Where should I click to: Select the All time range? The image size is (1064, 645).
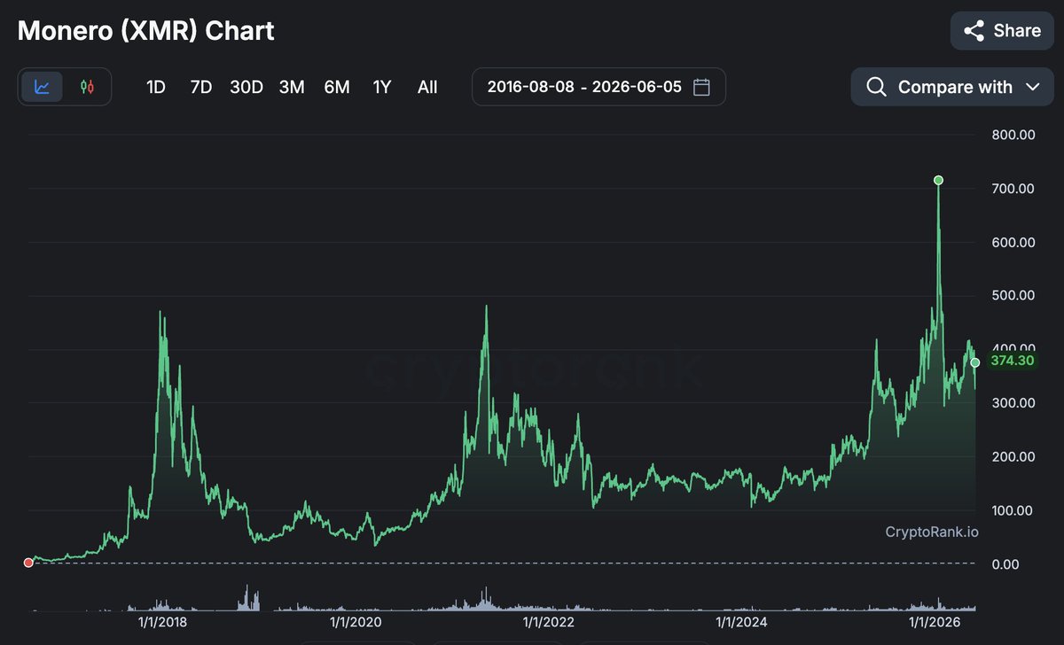point(427,87)
